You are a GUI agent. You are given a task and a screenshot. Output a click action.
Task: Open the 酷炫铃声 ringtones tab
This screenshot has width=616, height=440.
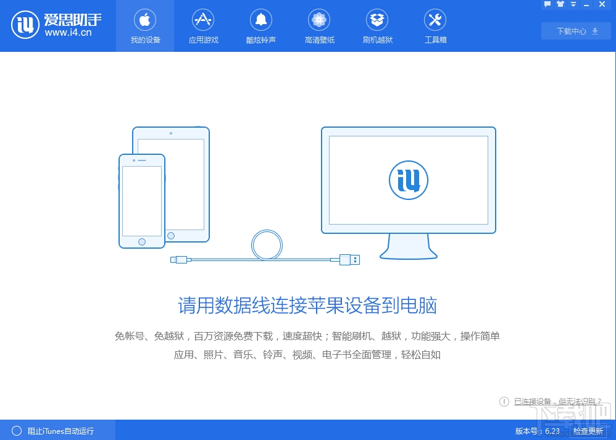point(261,26)
